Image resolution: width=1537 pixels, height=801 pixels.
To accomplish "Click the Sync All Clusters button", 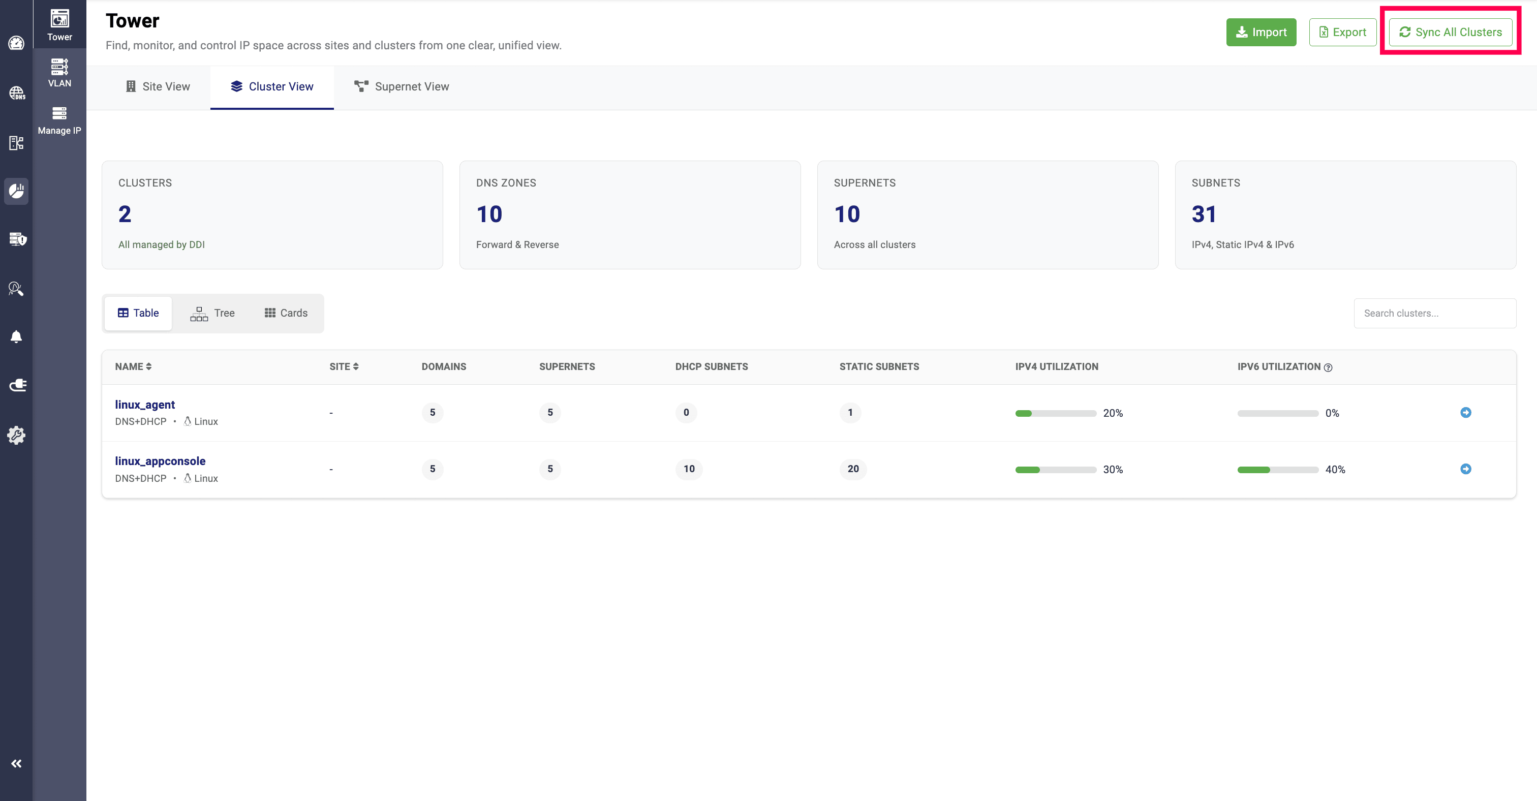I will (x=1450, y=32).
